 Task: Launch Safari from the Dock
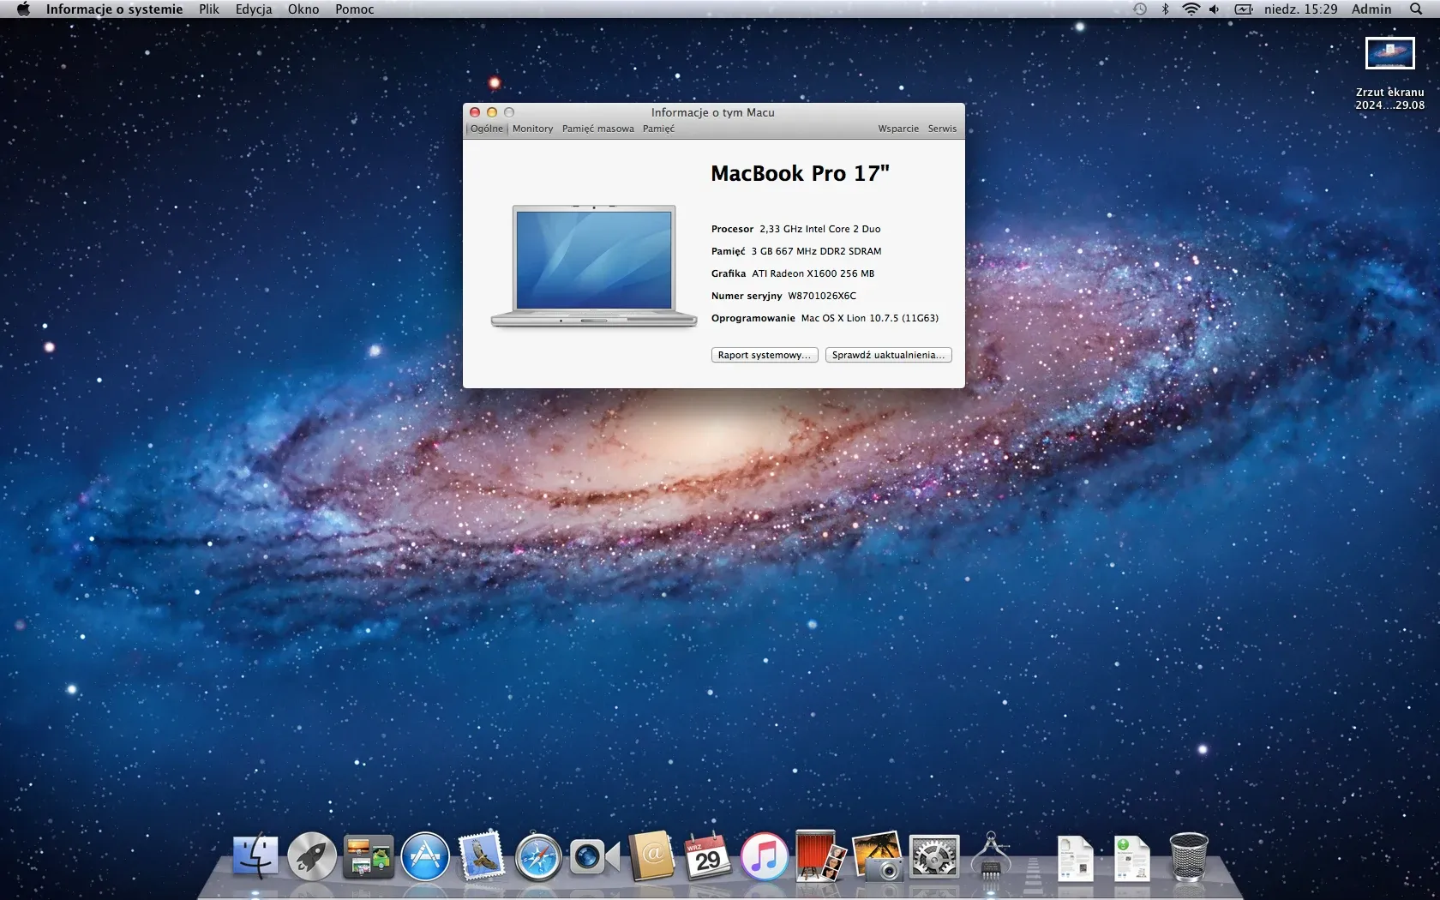pos(538,856)
